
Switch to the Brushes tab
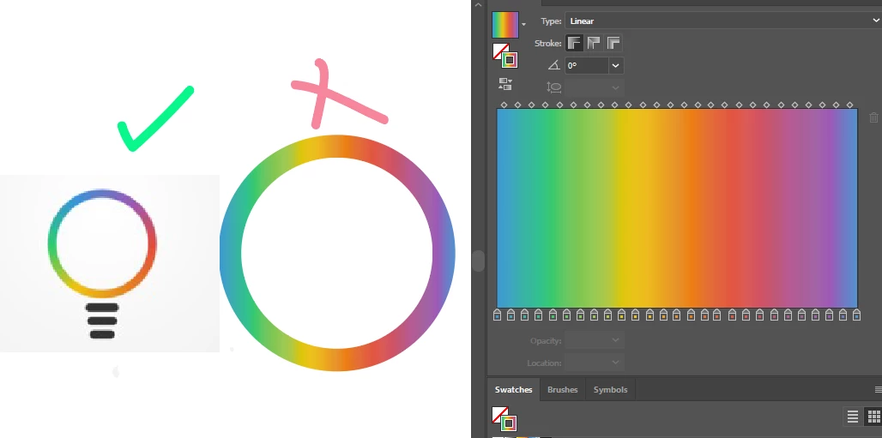pos(563,390)
